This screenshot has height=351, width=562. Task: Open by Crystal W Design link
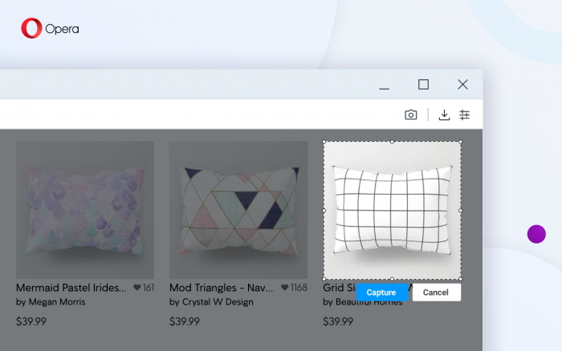[x=211, y=302]
